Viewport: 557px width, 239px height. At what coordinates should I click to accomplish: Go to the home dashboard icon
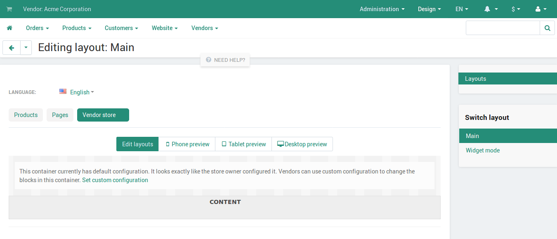[x=9, y=28]
